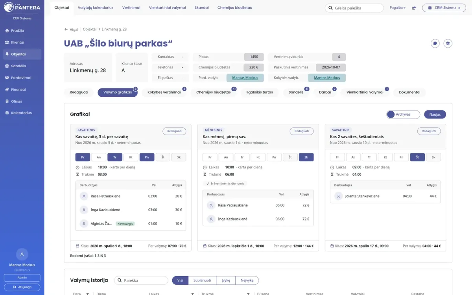The width and height of the screenshot is (472, 295).
Task: Click the share icon beside Pagalba
Action: [x=414, y=8]
